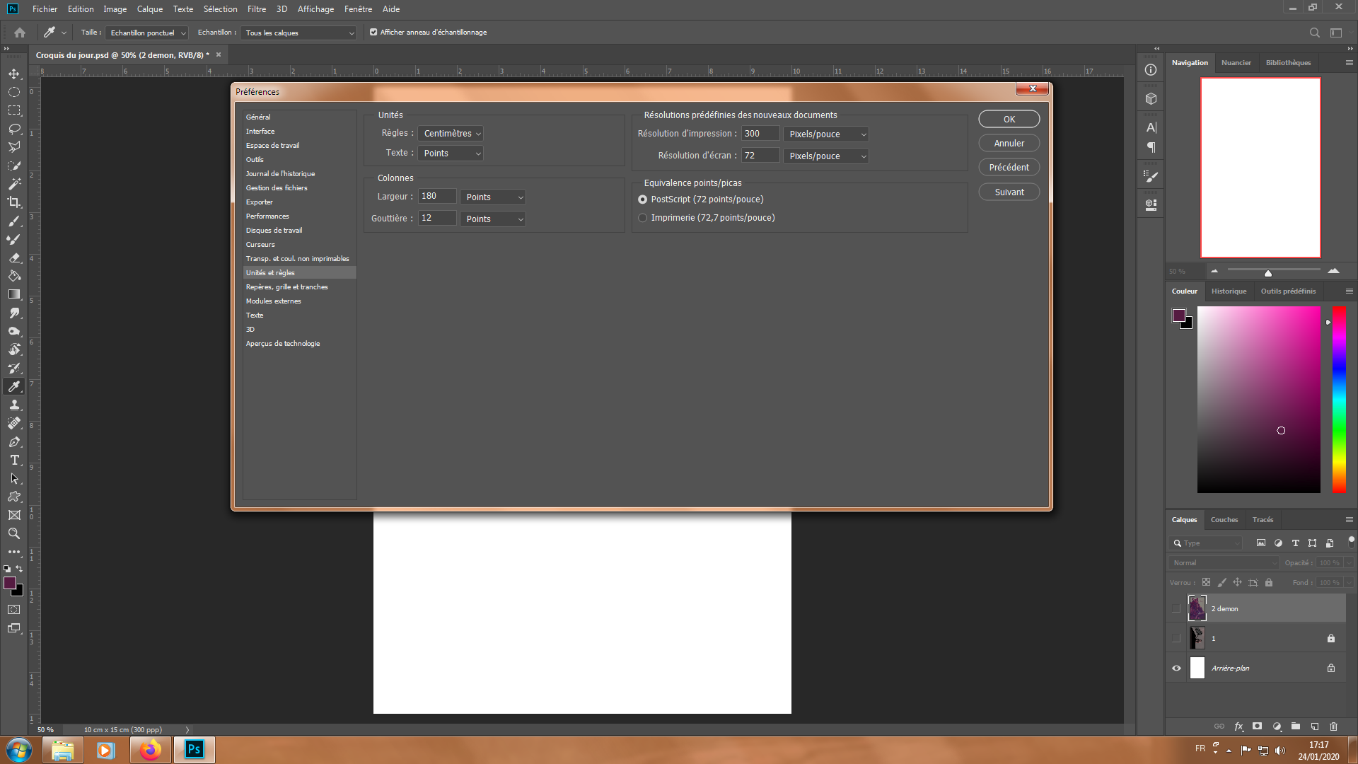Screen dimensions: 1358x764
Task: Open Photoshop from the Windows taskbar
Action: (194, 750)
